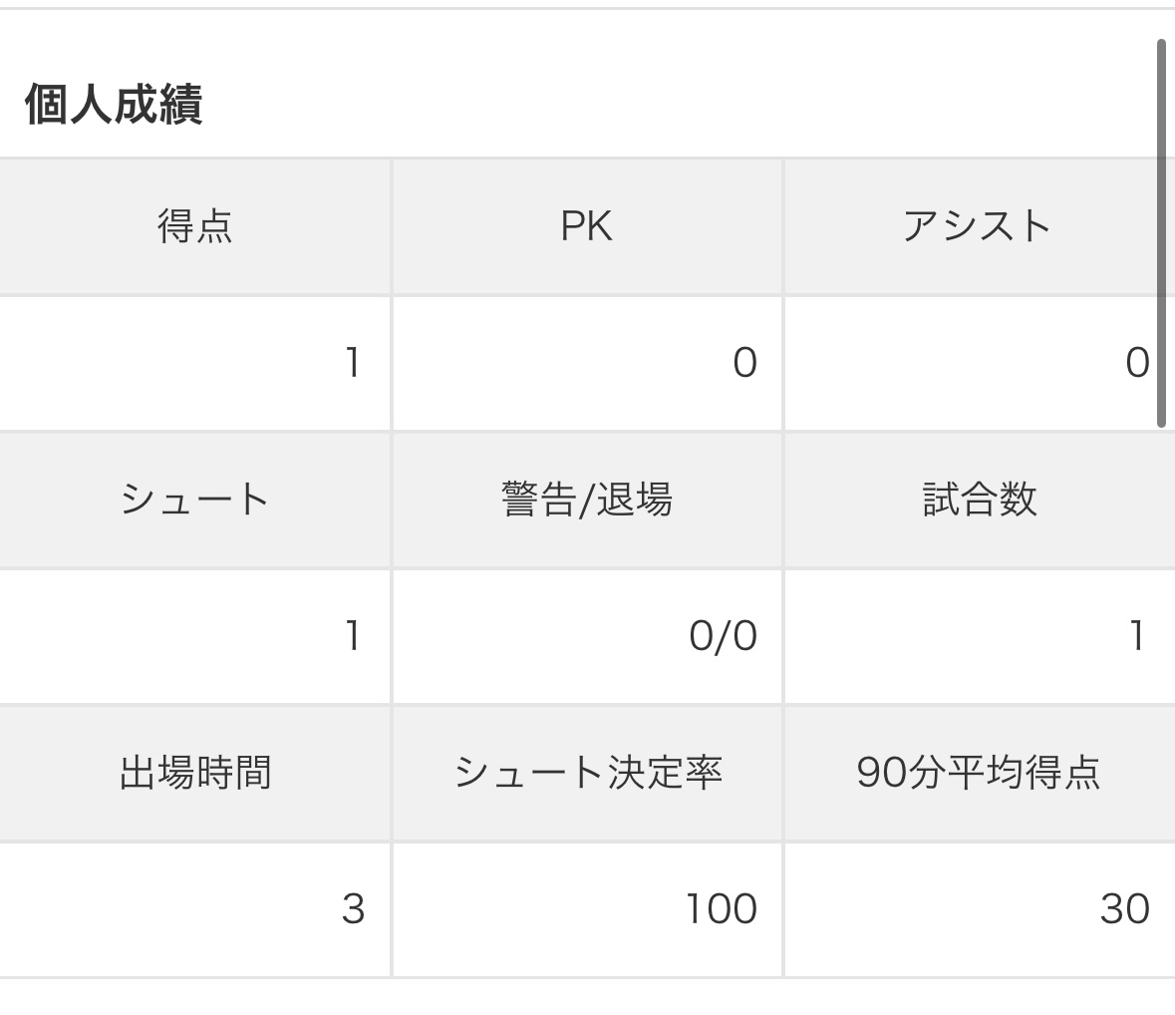Tap the value 1 under シュート
This screenshot has width=1175, height=1015.
[x=352, y=636]
